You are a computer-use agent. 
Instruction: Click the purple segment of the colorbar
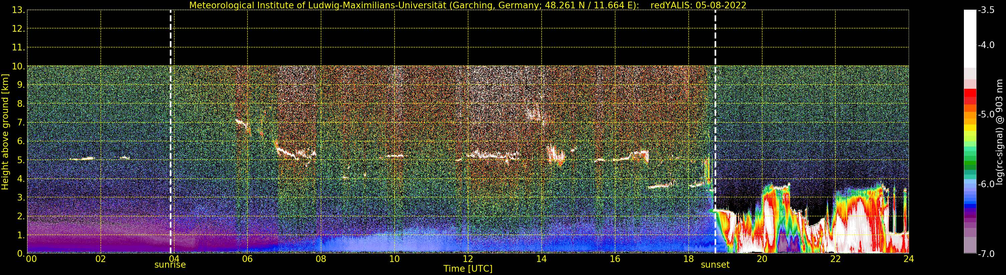970,214
